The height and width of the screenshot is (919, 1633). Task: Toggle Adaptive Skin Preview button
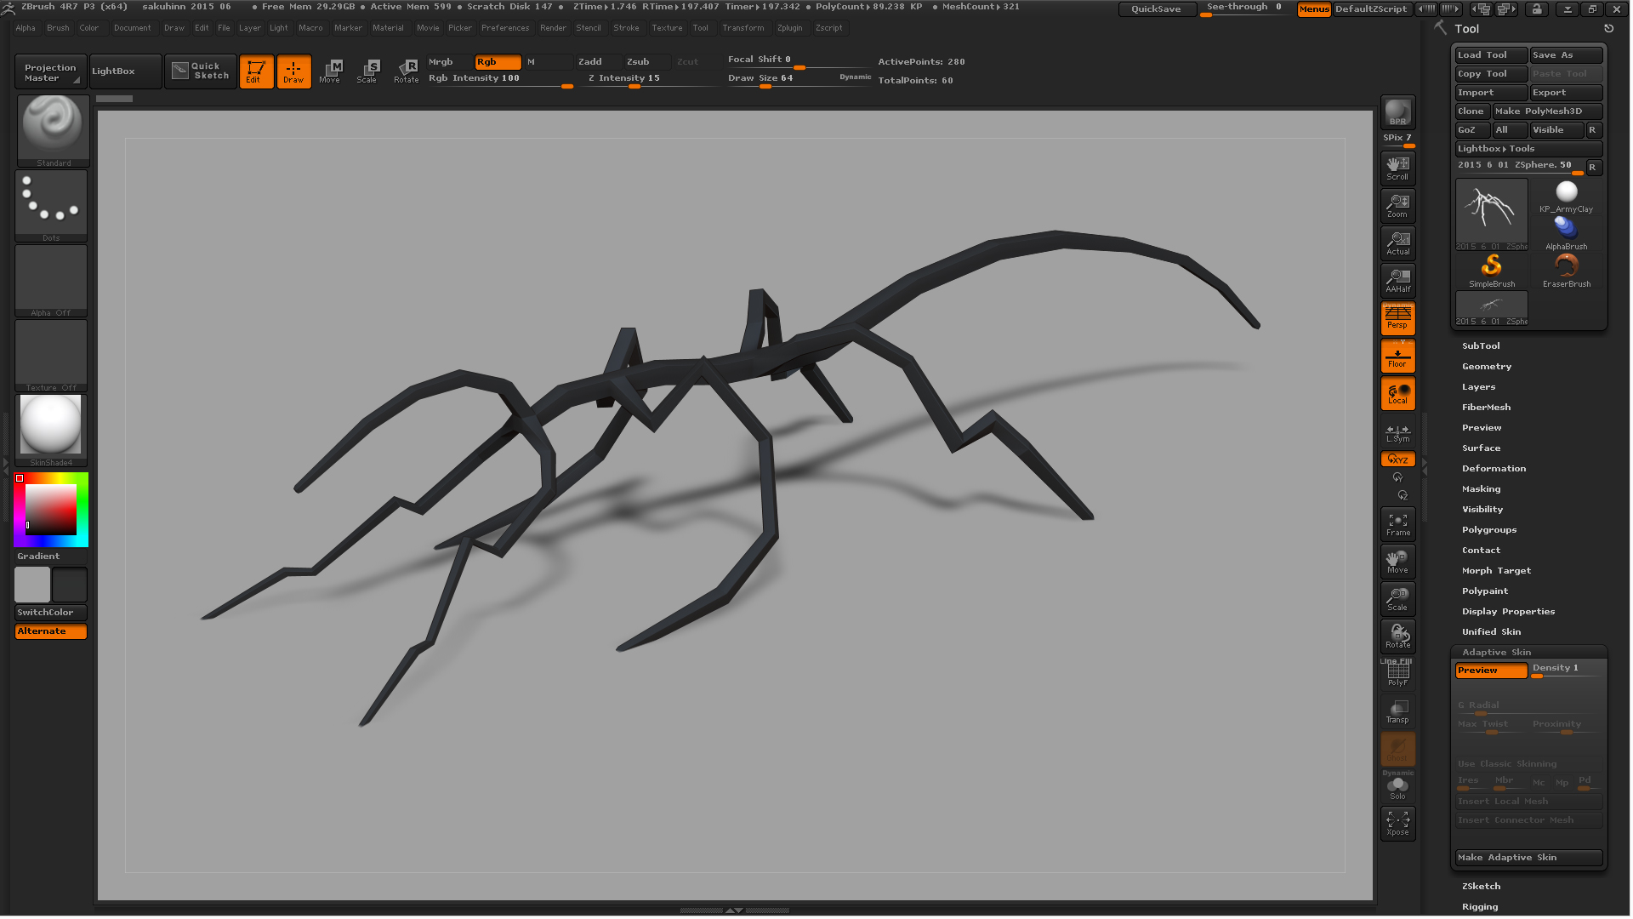point(1491,671)
